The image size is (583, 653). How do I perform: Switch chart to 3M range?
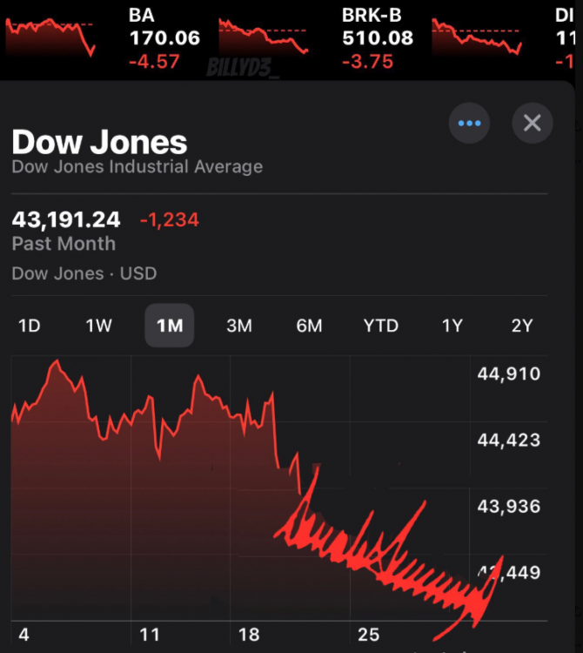point(238,326)
